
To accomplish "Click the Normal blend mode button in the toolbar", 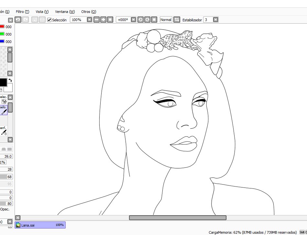I will tap(166, 20).
